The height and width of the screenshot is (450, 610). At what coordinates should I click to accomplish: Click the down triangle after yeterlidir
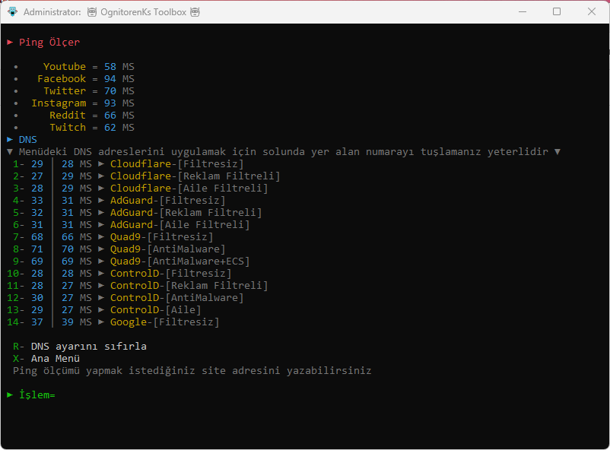point(558,152)
